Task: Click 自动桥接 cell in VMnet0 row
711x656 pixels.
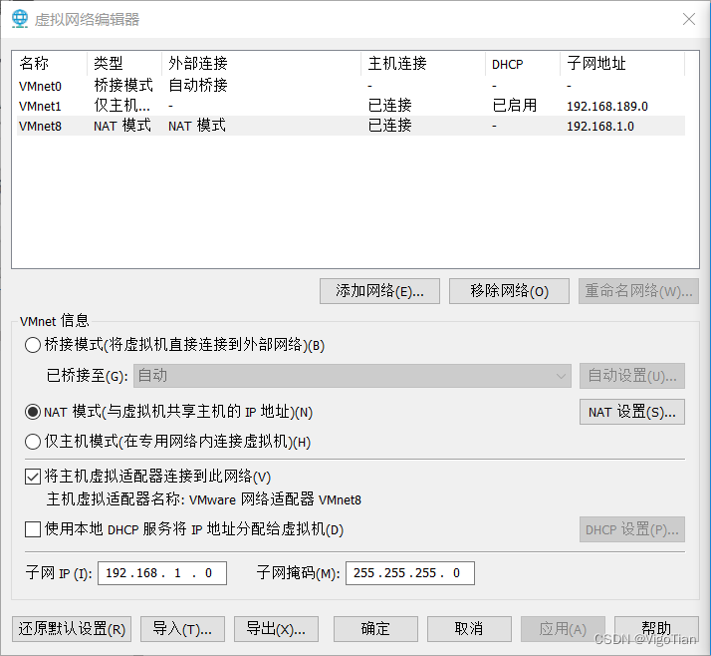Action: point(198,86)
